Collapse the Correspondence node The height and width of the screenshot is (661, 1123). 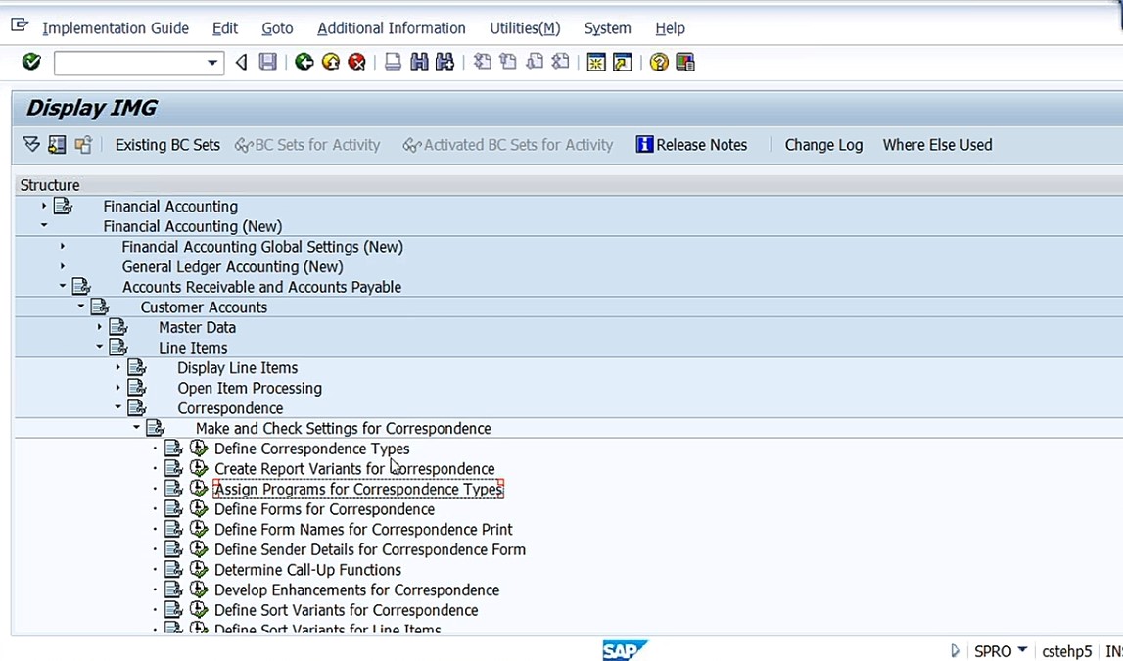click(x=118, y=407)
